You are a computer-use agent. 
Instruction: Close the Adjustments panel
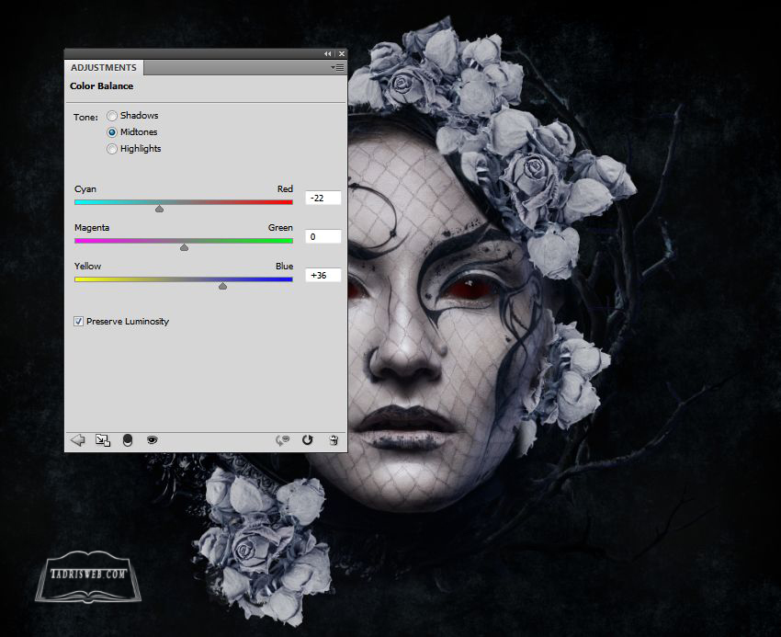[341, 54]
